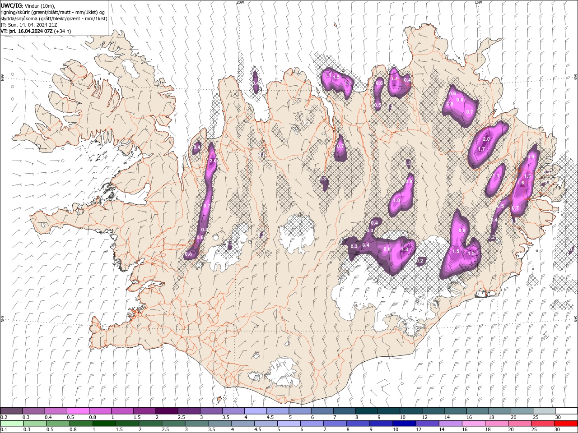578x433 pixels.
Task: Click the grey-green 3–3.5 swatch in the lower legend
Action: tap(196, 424)
